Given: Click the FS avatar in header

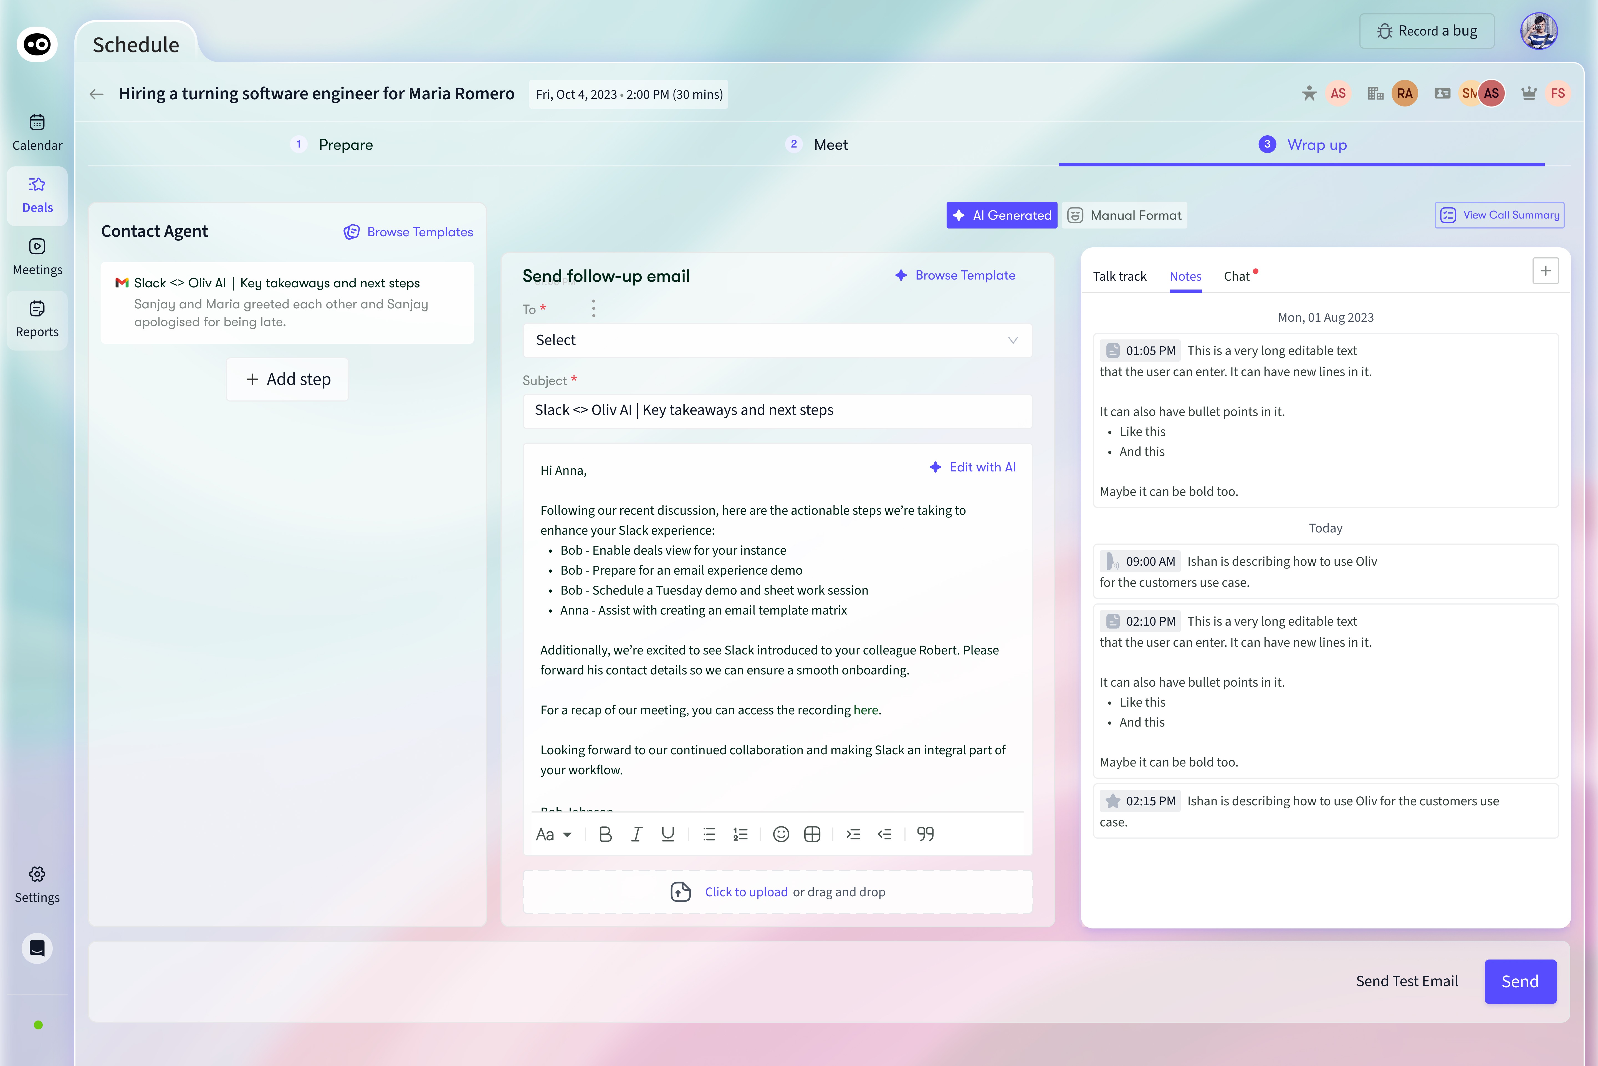Looking at the screenshot, I should [1558, 94].
